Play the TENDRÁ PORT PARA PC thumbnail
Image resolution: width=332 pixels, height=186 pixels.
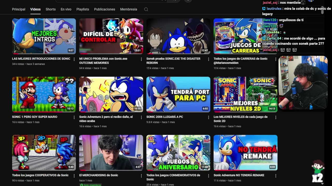pos(178,94)
